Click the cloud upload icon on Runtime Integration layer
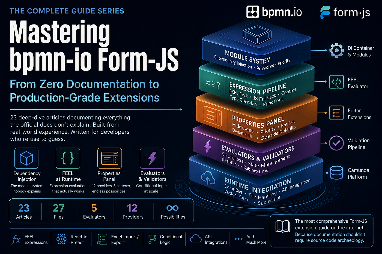Screen dimensions: 382x254 208,178
